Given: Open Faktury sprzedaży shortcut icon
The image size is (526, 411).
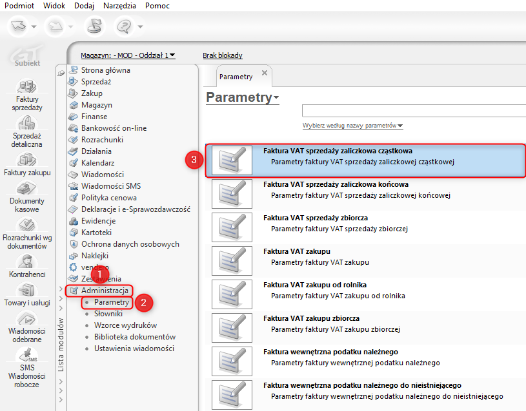Looking at the screenshot, I should [x=27, y=86].
